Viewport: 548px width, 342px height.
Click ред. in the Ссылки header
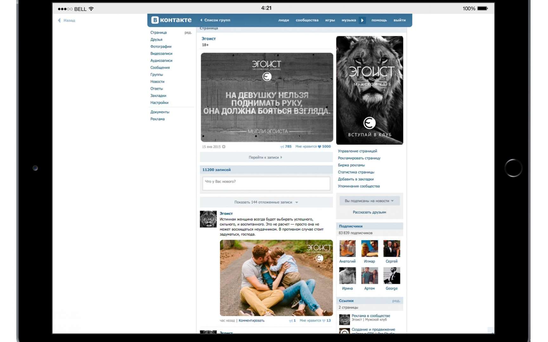[396, 301]
